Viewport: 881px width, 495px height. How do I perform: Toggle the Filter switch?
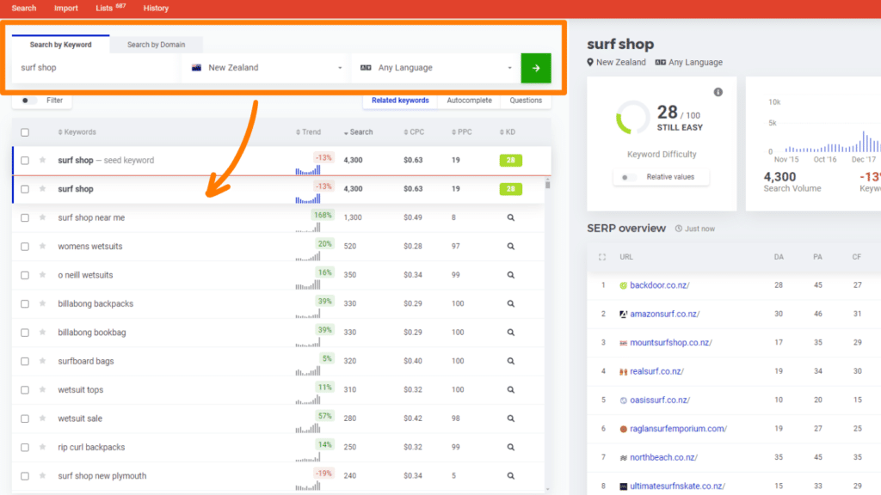pyautogui.click(x=28, y=101)
